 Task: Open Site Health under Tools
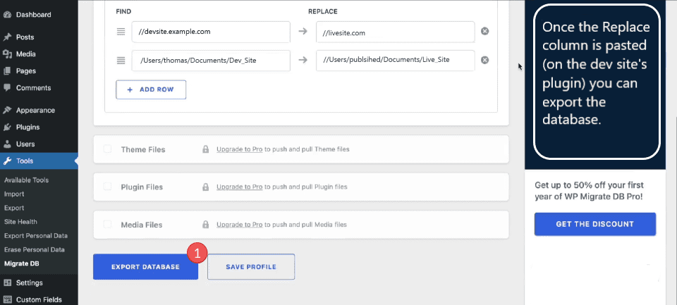tap(20, 222)
